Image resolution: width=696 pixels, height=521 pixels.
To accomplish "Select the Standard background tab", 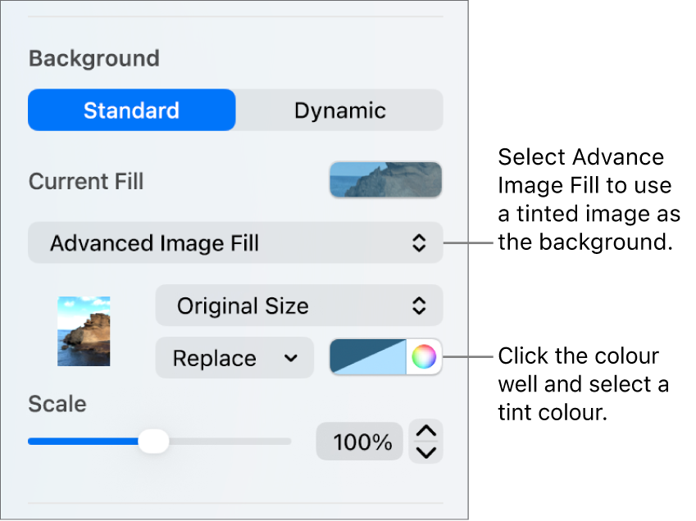I will click(x=131, y=110).
